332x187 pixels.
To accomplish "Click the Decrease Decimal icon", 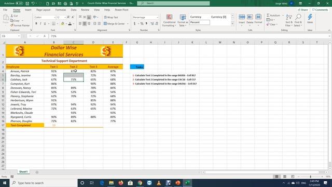I will click(157, 23).
